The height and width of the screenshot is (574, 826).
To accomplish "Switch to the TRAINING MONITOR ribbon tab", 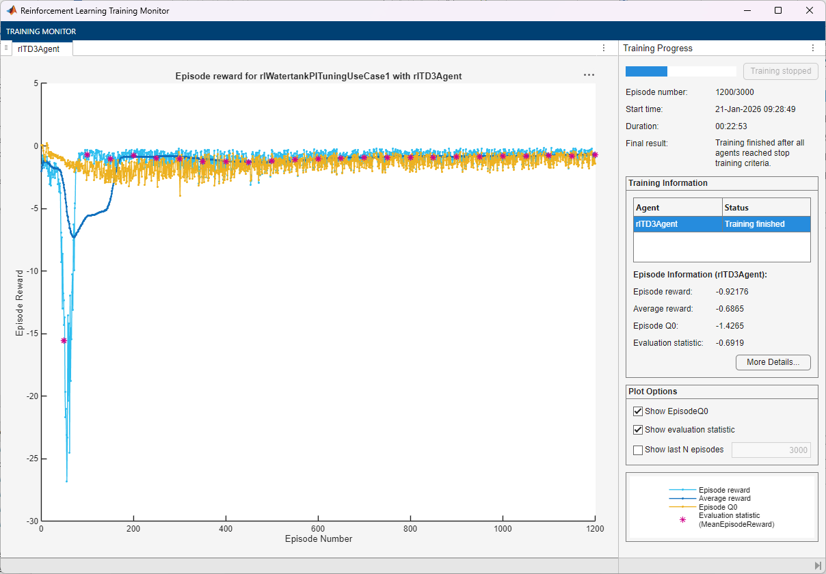I will coord(41,31).
